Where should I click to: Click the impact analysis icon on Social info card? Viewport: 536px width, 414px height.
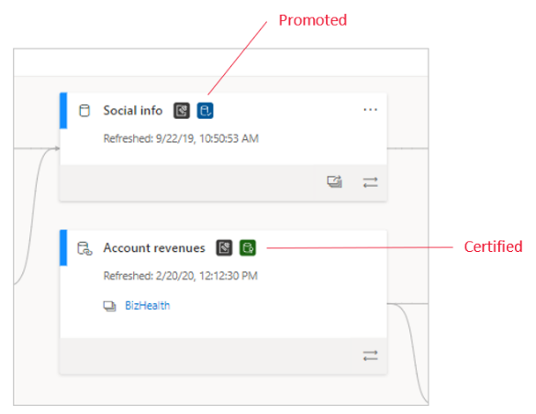pos(334,181)
